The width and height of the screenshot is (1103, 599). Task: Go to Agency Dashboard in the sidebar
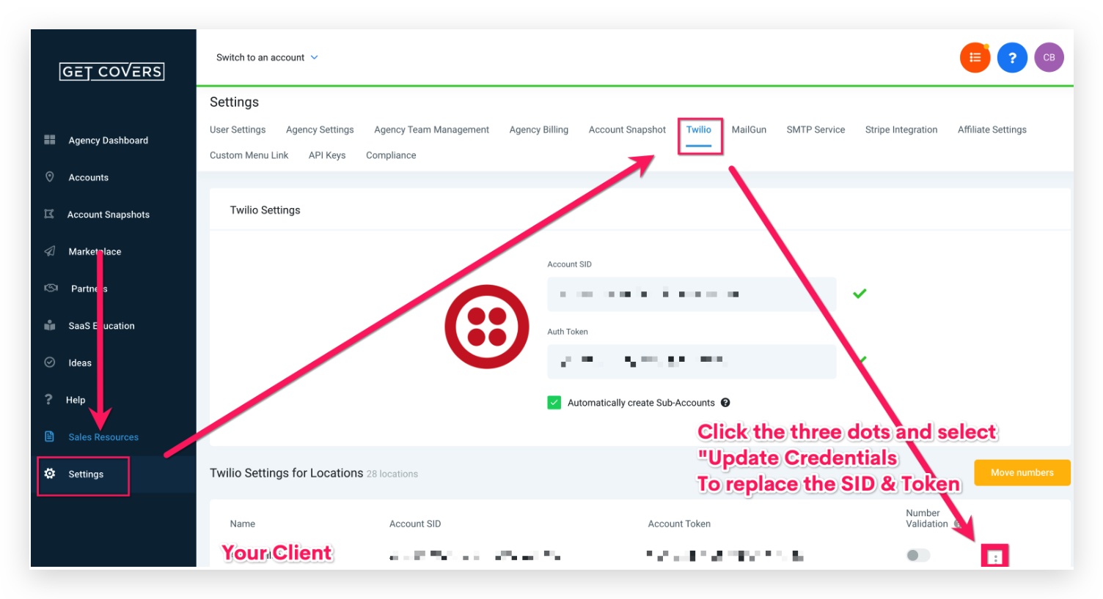click(x=109, y=140)
